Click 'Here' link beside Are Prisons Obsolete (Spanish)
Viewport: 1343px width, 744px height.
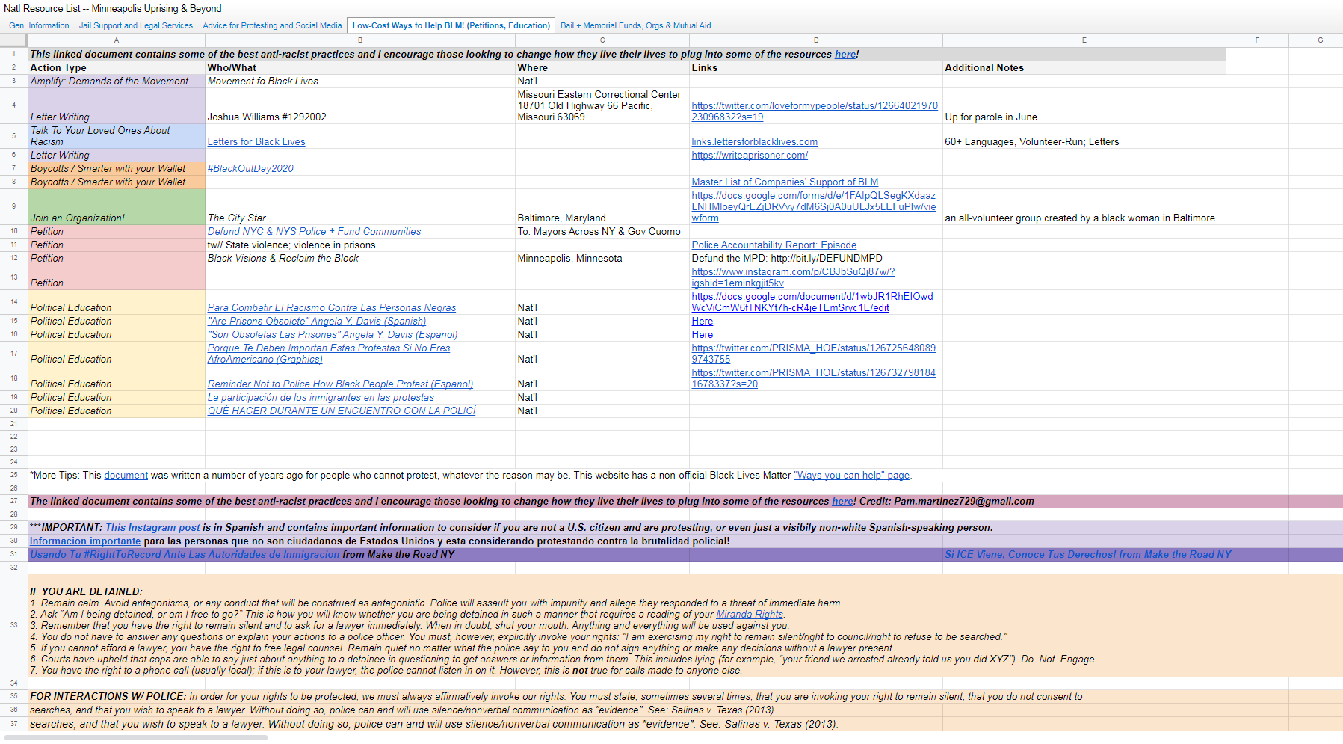click(703, 322)
